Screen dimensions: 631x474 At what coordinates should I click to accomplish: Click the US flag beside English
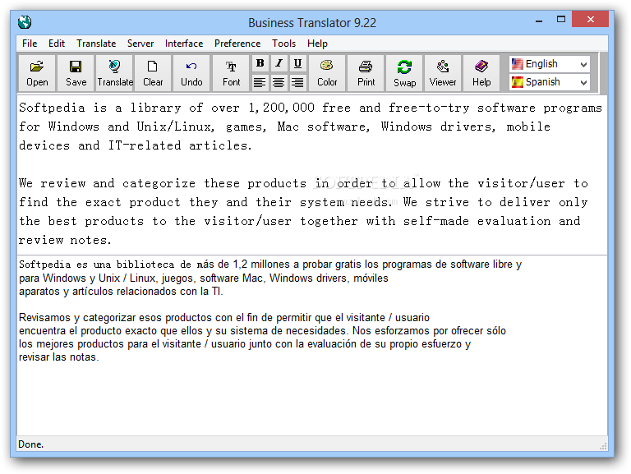tap(517, 64)
